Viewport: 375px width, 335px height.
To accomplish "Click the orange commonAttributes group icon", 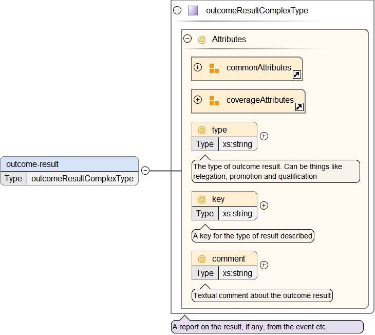I will pos(214,68).
